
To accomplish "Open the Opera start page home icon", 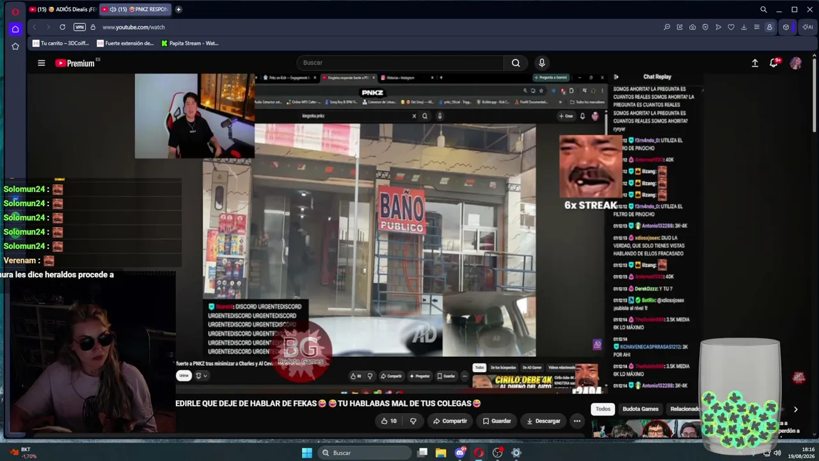I will coord(15,29).
